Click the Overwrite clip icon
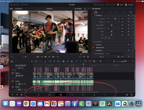The height and width of the screenshot is (110, 144). coord(54,61)
